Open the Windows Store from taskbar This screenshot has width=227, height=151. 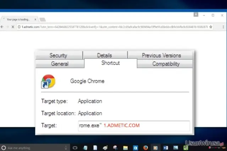click(x=135, y=148)
